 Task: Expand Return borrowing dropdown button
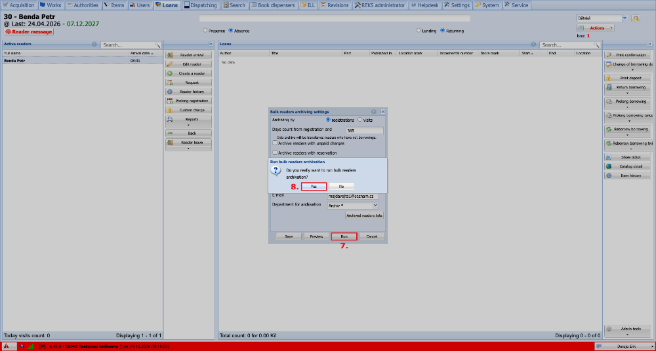[x=628, y=90]
